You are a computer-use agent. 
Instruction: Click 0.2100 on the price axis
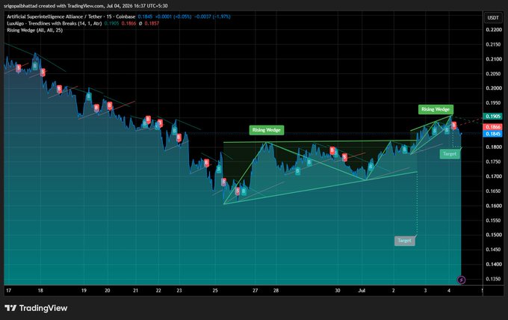(493, 59)
